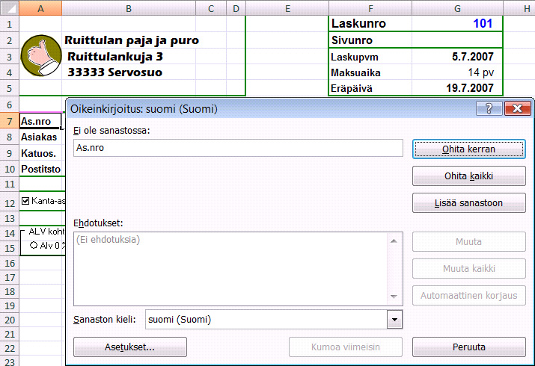The height and width of the screenshot is (366, 535).
Task: Click Peruuta to cancel spell check
Action: click(x=469, y=347)
